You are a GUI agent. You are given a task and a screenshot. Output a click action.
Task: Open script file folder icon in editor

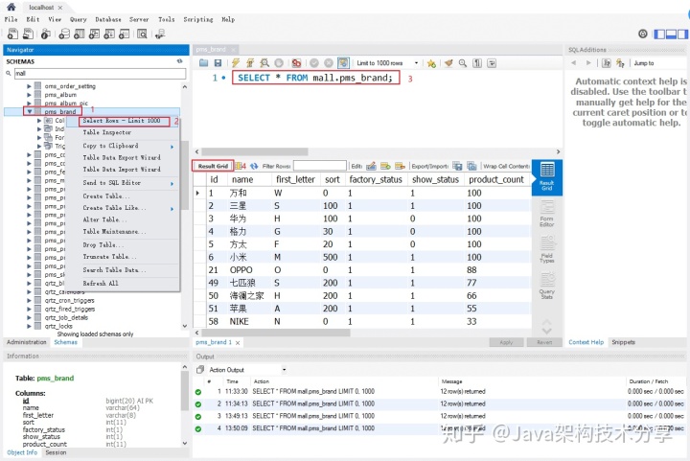203,63
